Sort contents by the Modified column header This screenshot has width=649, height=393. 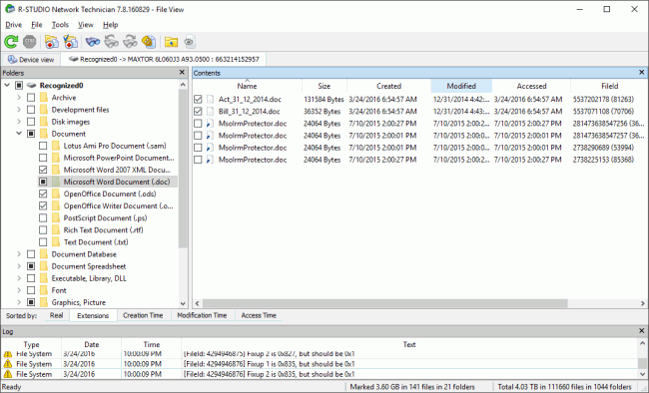coord(461,86)
